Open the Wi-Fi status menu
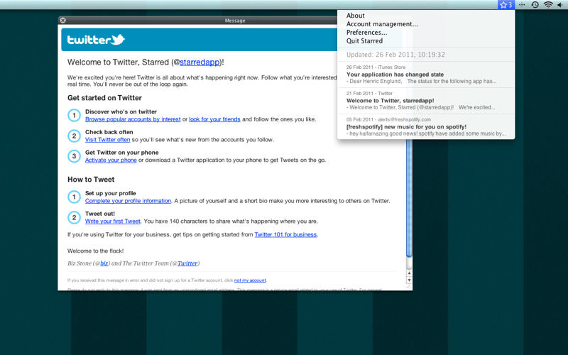 [x=548, y=5]
